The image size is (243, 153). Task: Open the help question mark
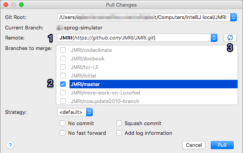pos(10,145)
